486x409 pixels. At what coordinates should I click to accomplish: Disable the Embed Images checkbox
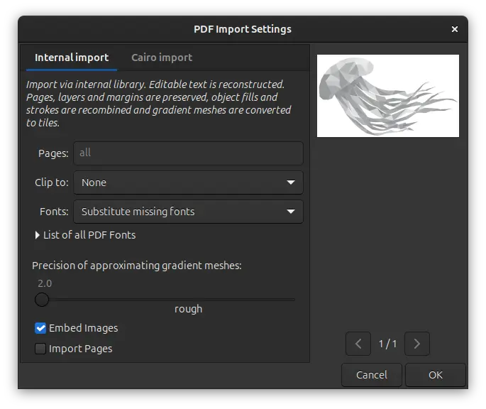[41, 328]
